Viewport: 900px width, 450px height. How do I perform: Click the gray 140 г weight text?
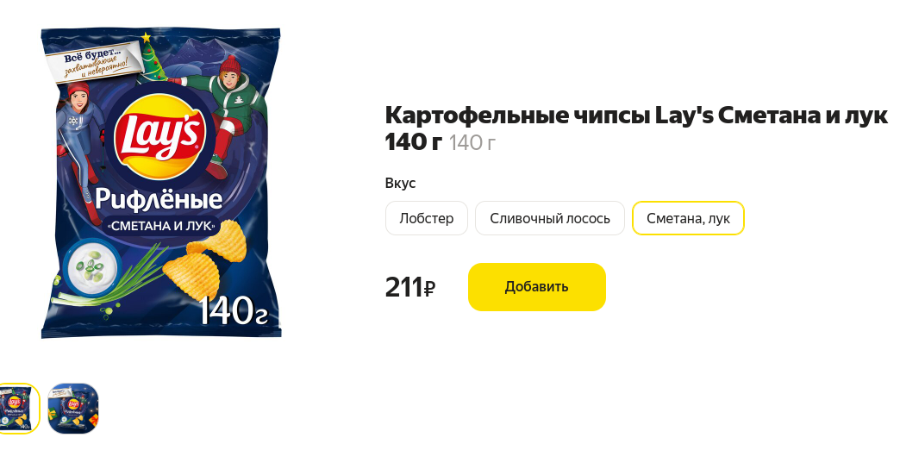[472, 142]
